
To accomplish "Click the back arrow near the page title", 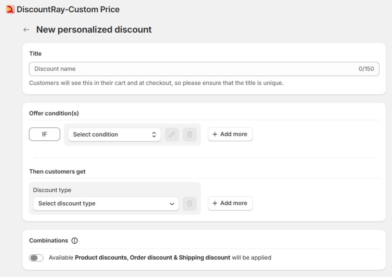I will pyautogui.click(x=26, y=29).
